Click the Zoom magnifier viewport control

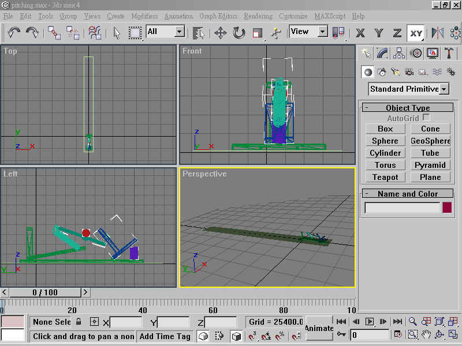click(x=412, y=321)
